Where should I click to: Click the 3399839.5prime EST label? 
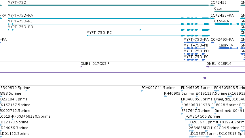pos(15,88)
